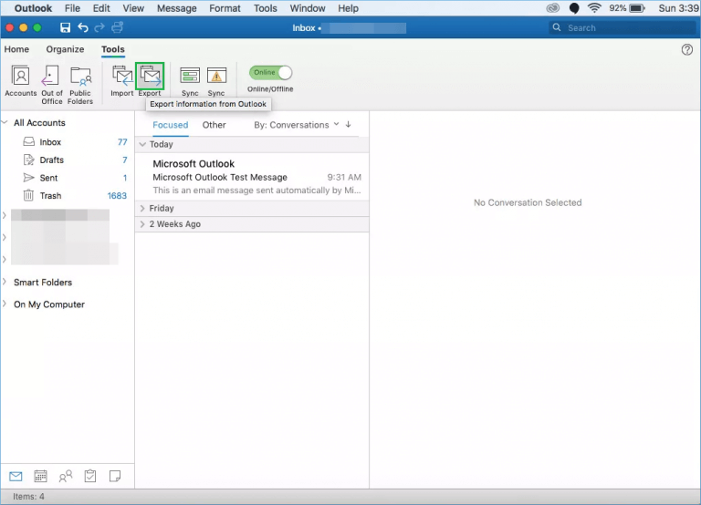Screen dimensions: 701x505
Task: Open the Help menu
Action: (349, 8)
